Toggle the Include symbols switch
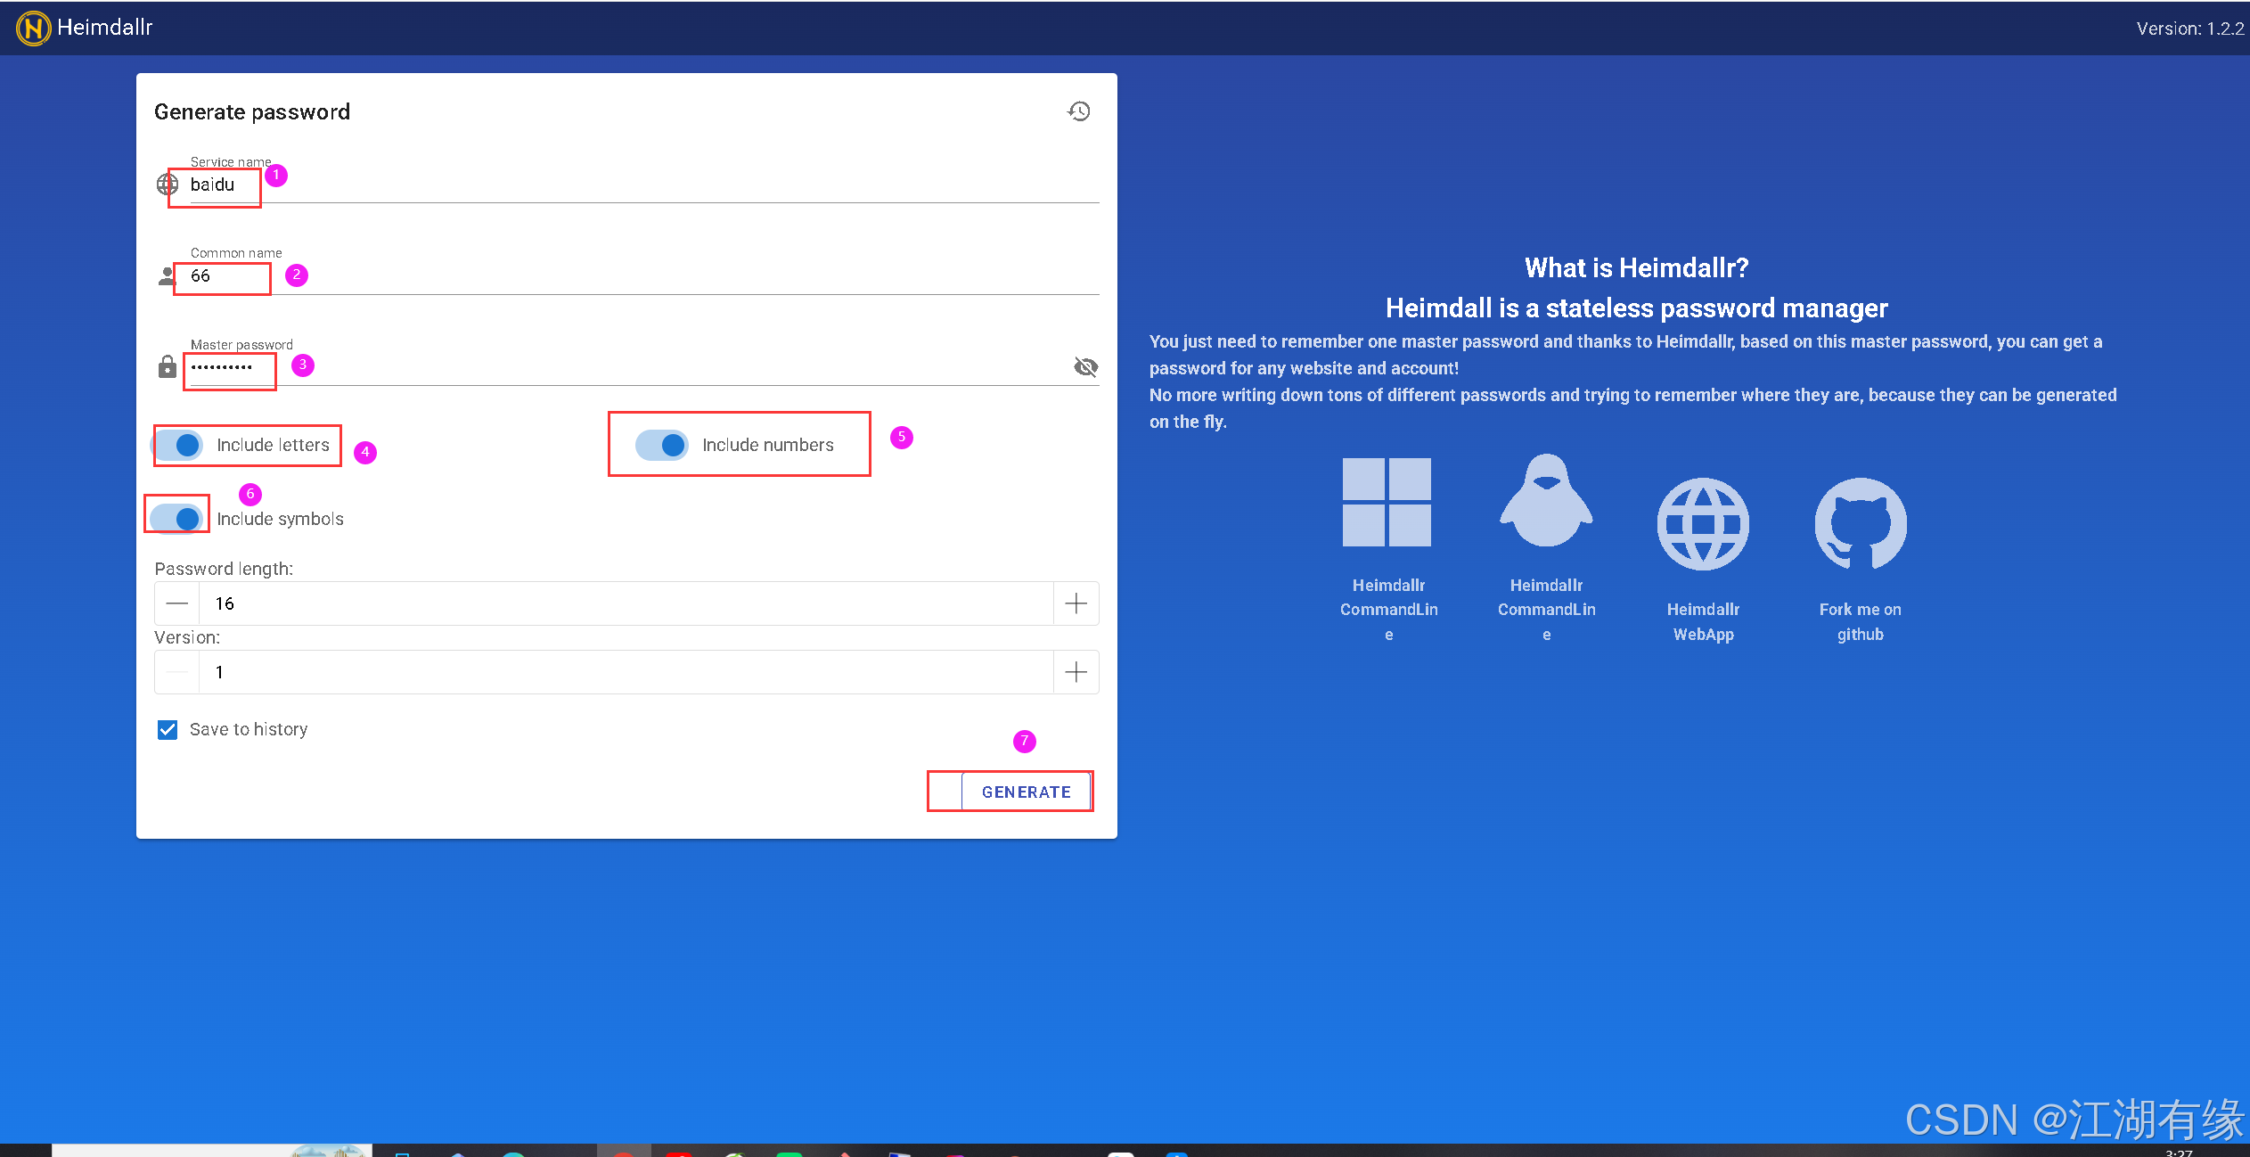 177,518
